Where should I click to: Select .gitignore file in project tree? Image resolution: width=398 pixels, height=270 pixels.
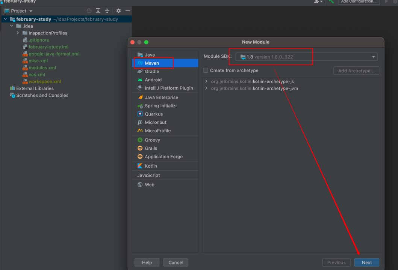(x=39, y=40)
